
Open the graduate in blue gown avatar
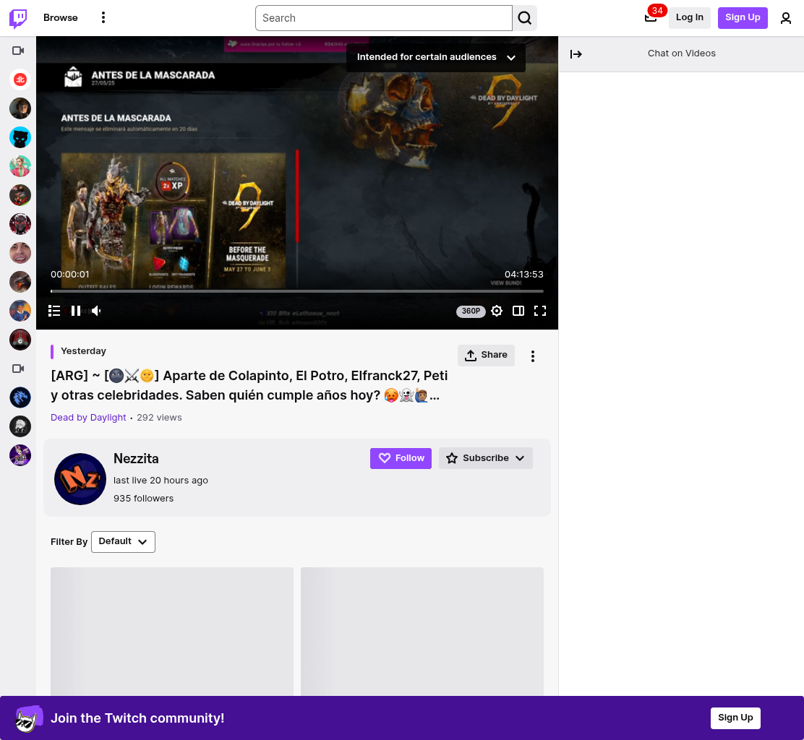tap(20, 311)
